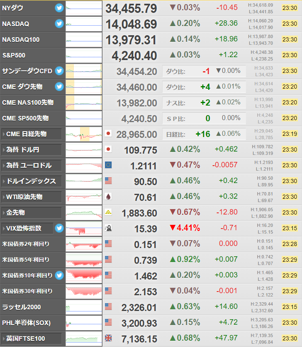The image size is (302, 347).
Task: Click Twitter icon for 米国債券10年利回り
Action: [59, 275]
